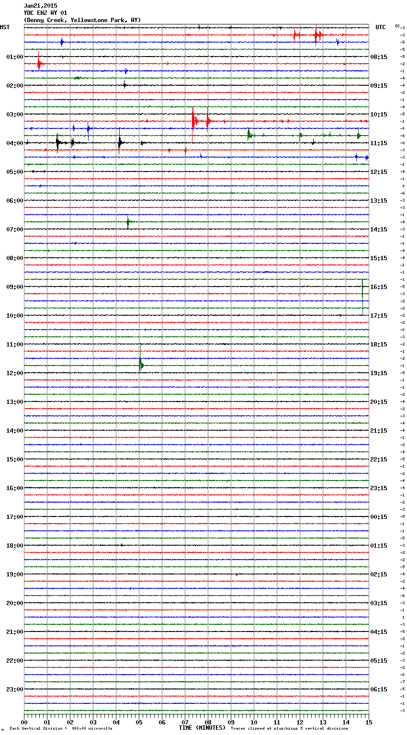
Task: Select the 07:00 MST row label
Action: (x=14, y=230)
